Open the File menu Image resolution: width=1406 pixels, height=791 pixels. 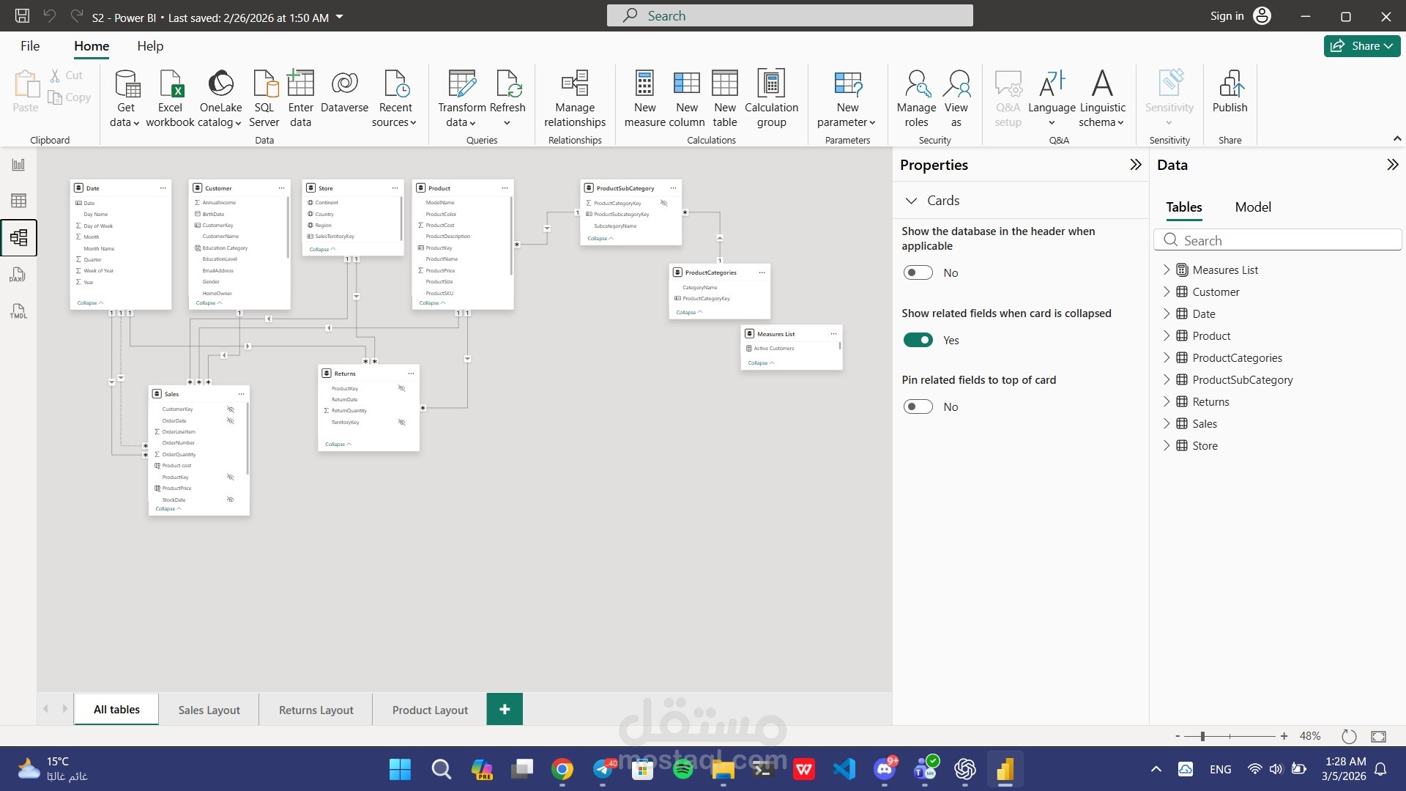(x=30, y=45)
